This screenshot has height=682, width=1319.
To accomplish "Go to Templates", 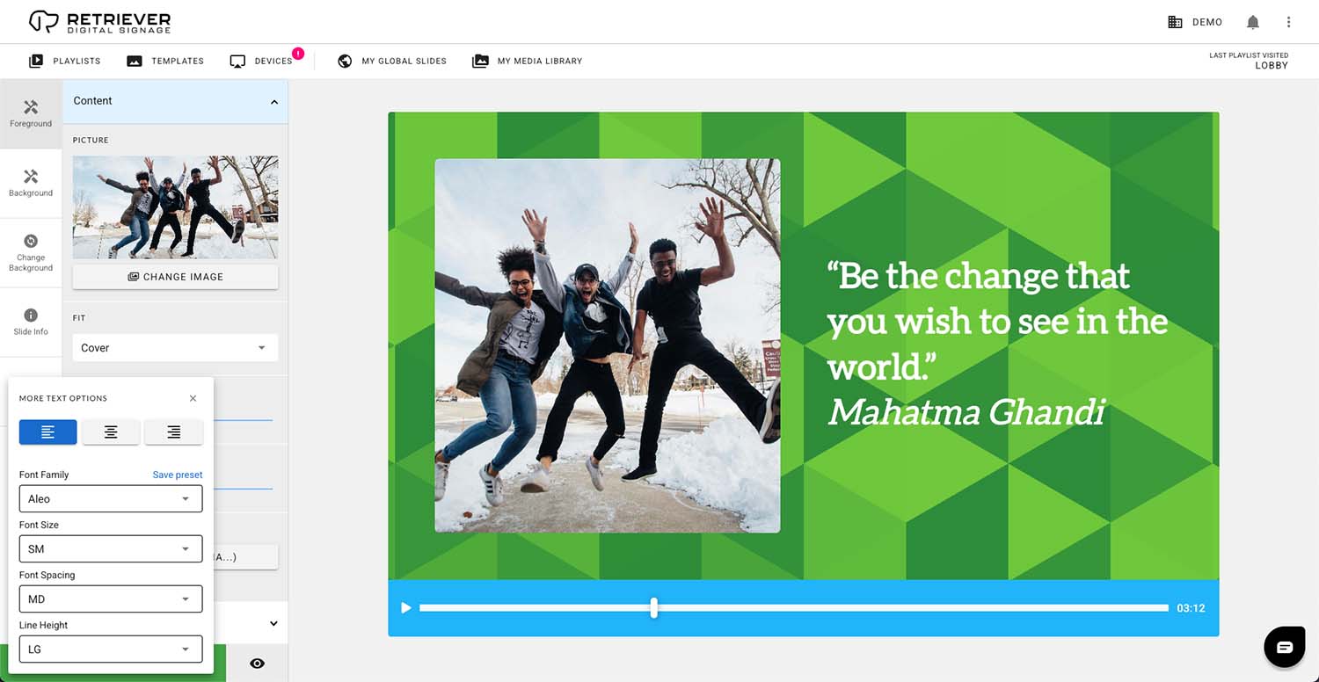I will coord(165,61).
